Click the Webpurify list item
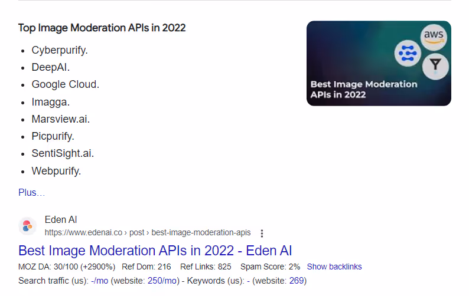This screenshot has width=469, height=296. tap(56, 171)
